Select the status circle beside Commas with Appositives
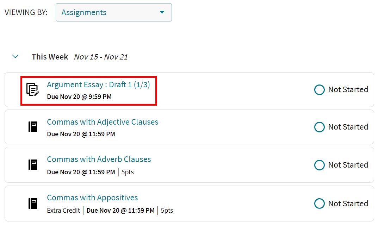 (x=319, y=204)
